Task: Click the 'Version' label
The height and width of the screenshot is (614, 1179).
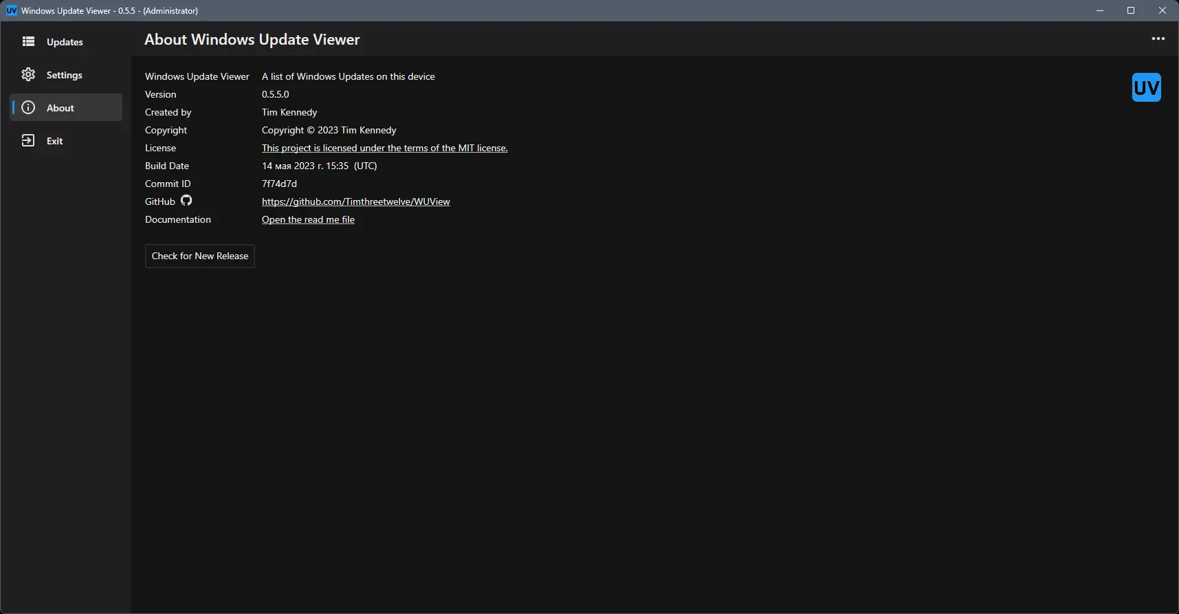Action: [160, 94]
